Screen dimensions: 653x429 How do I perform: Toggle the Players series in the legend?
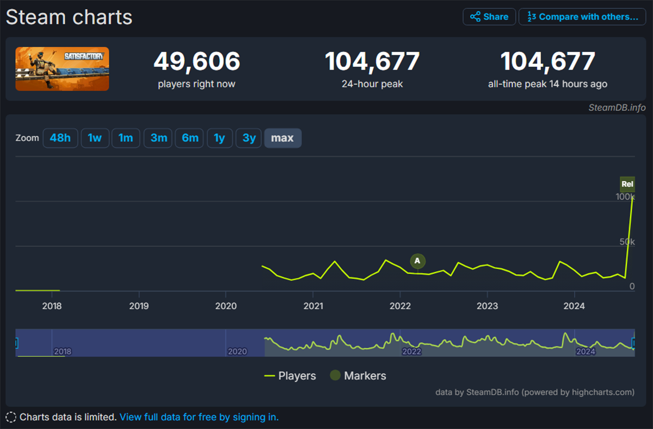[x=290, y=376]
